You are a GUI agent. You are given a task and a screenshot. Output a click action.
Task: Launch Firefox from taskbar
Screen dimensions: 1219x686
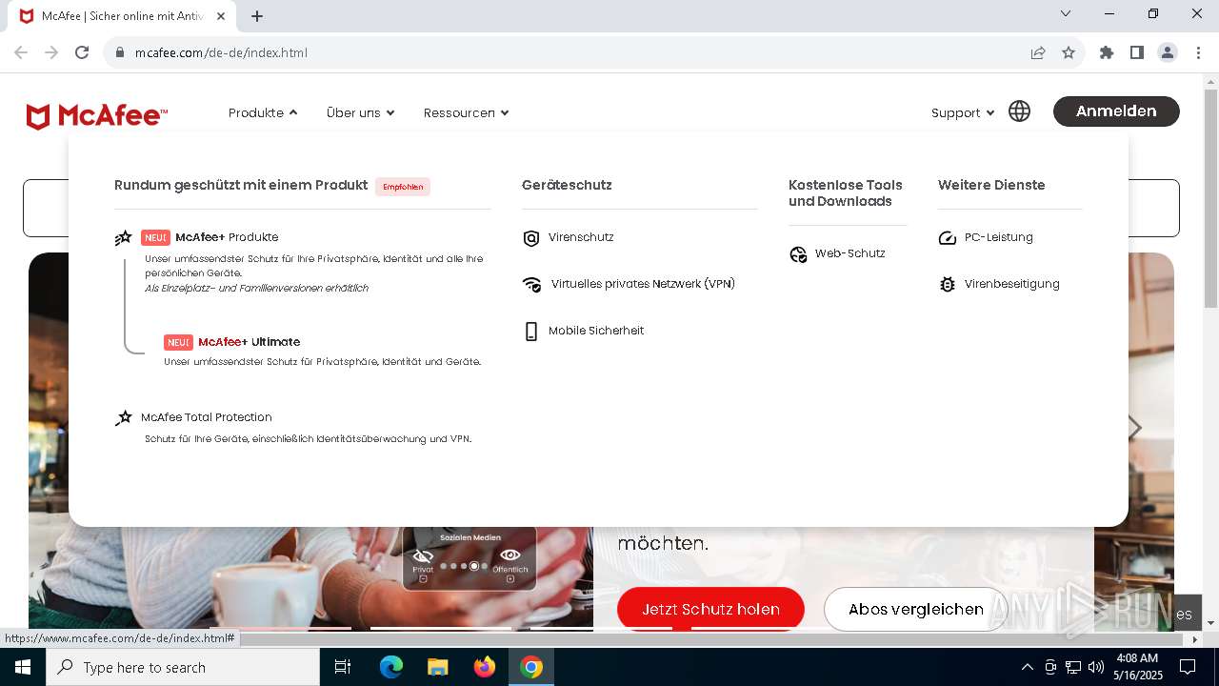coord(485,667)
